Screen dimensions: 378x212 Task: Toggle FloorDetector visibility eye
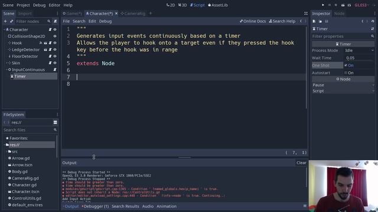(55, 57)
